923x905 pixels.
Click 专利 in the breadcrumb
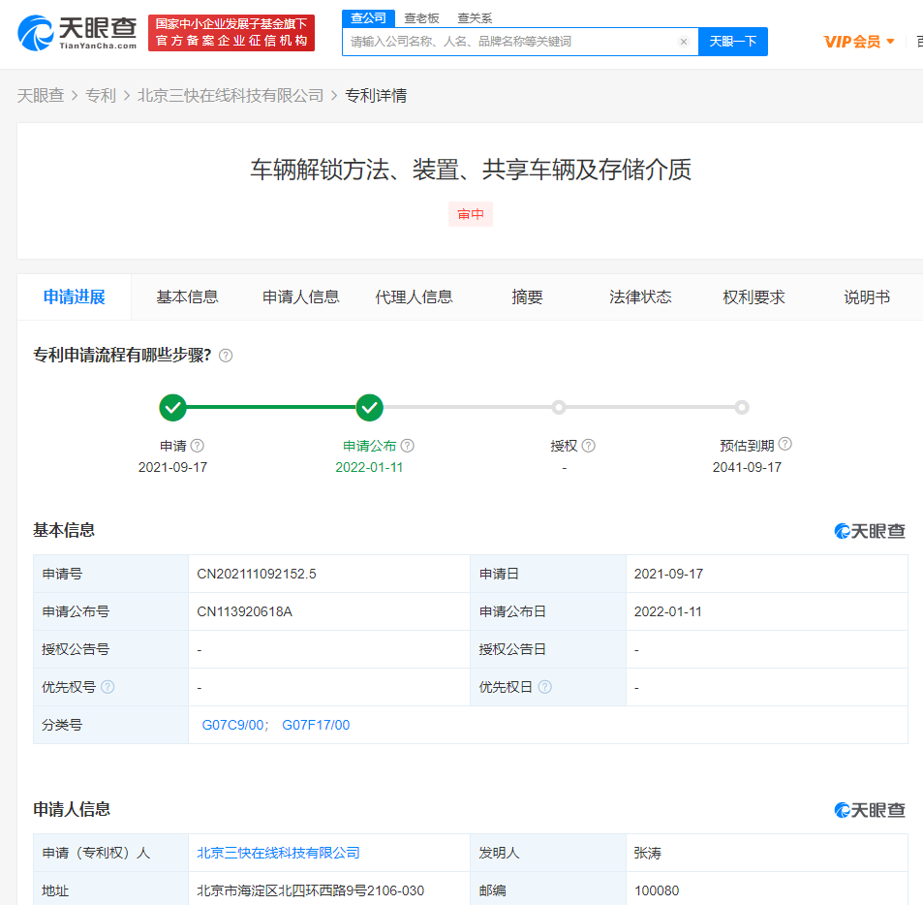coord(101,95)
